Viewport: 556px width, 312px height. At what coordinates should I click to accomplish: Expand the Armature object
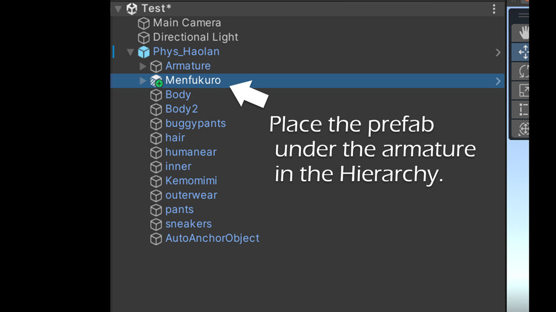(x=143, y=66)
